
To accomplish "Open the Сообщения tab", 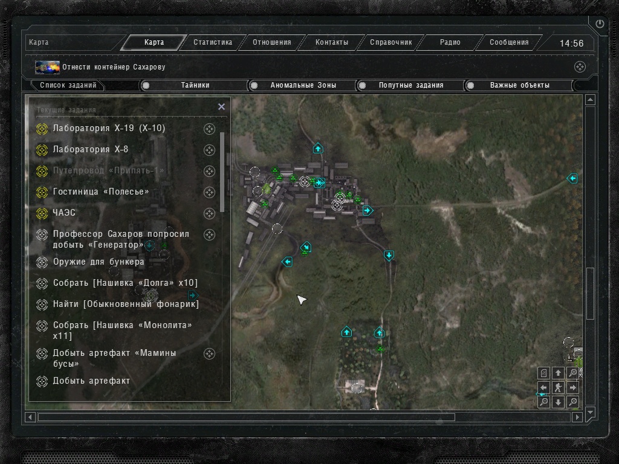I will click(x=509, y=42).
